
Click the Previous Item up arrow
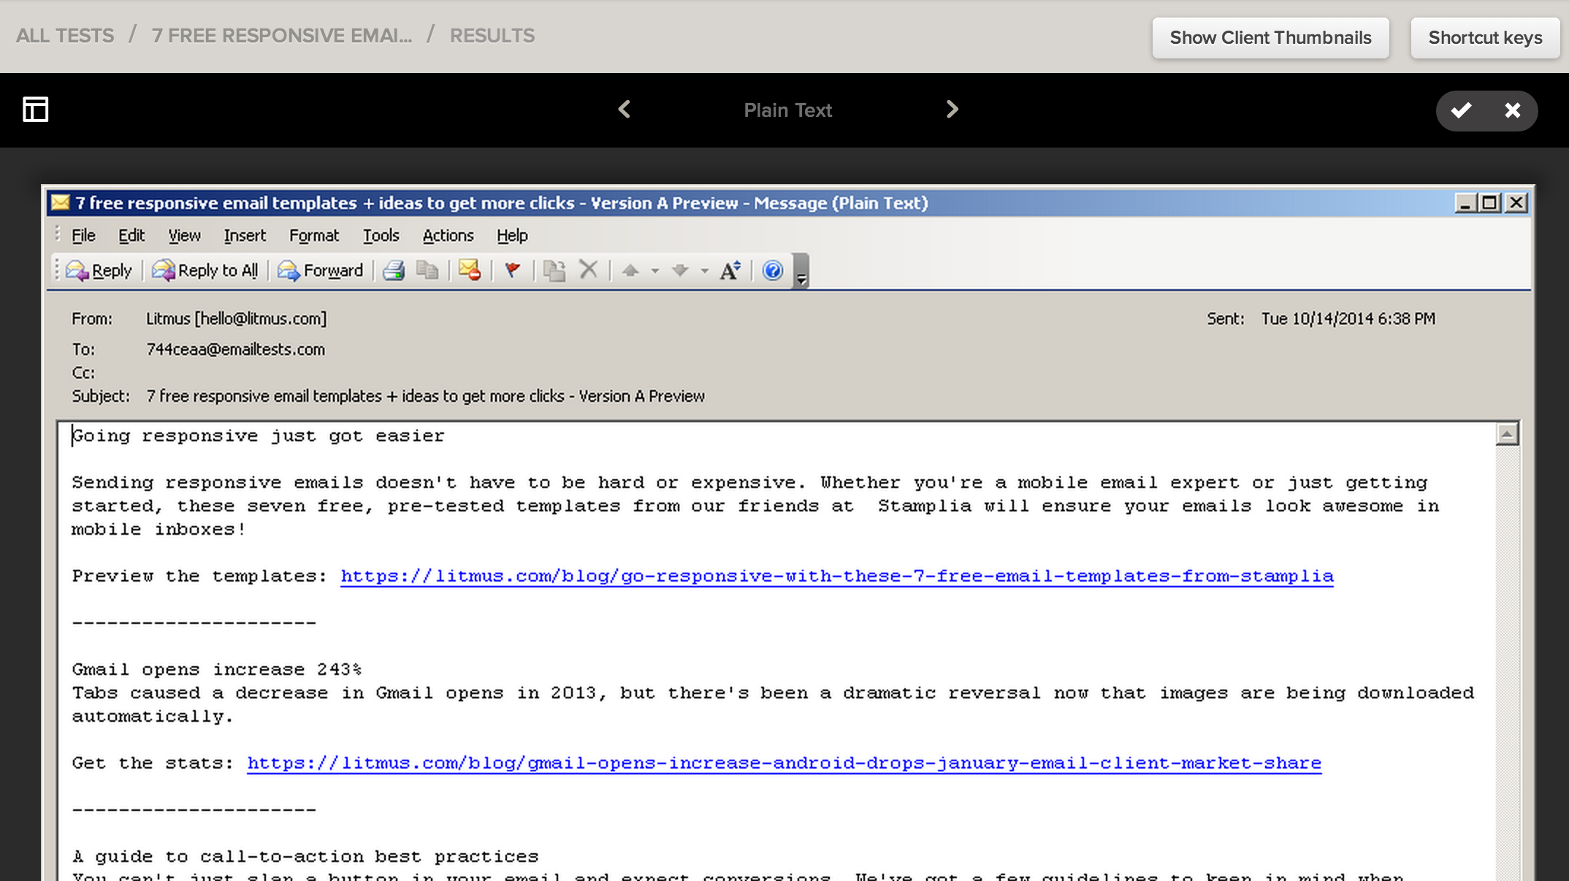coord(630,271)
